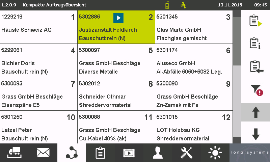Click the return-order clipboard icon with back arrow
Image resolution: width=270 pixels, height=162 pixels.
256,66
